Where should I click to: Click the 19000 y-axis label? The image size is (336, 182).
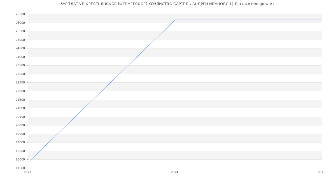[x=20, y=142]
